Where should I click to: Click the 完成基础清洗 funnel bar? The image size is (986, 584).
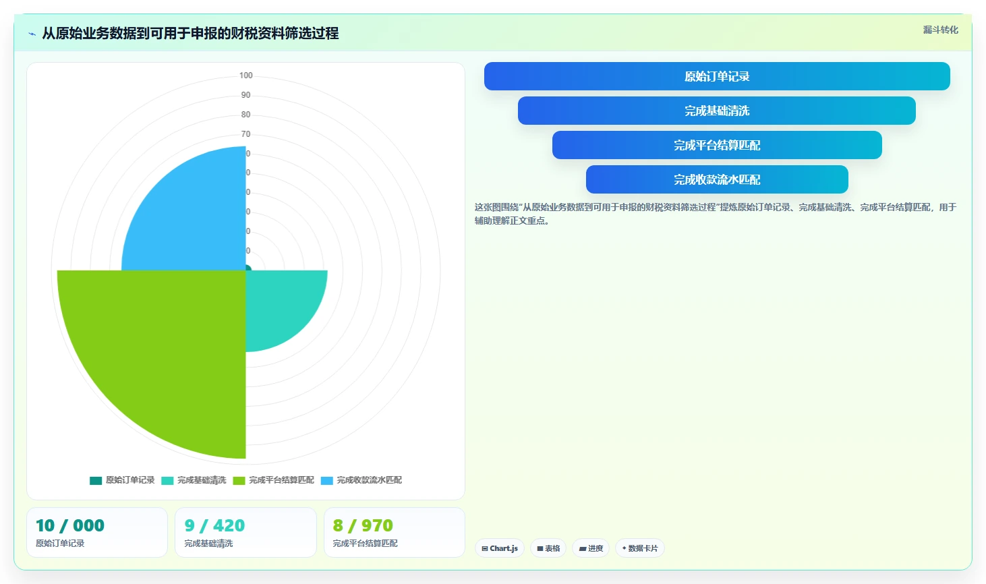pos(717,111)
